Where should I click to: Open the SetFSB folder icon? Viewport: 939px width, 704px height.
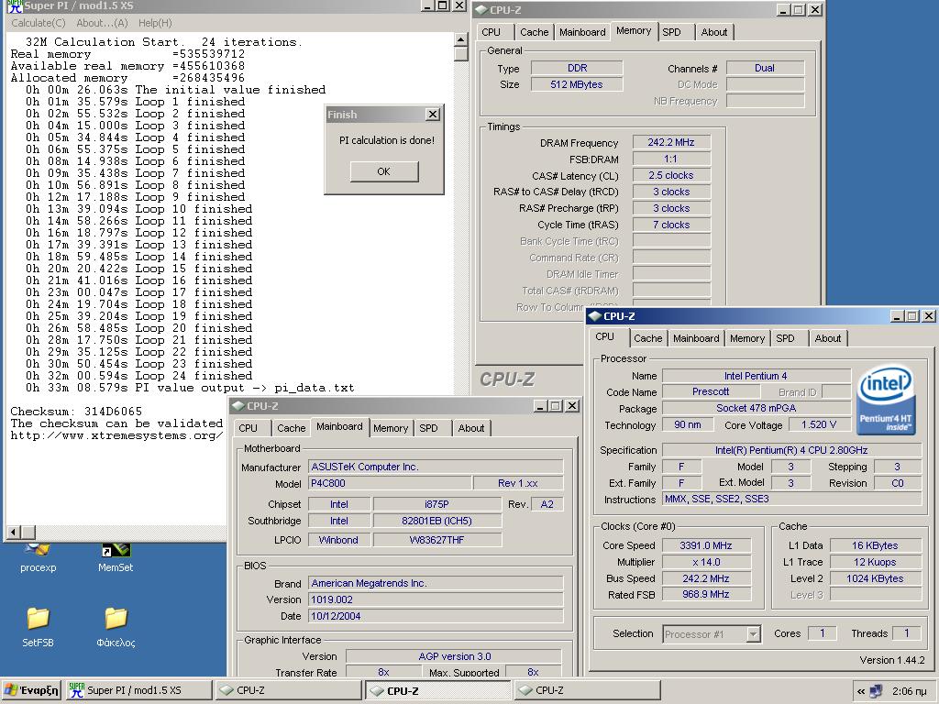(x=38, y=626)
